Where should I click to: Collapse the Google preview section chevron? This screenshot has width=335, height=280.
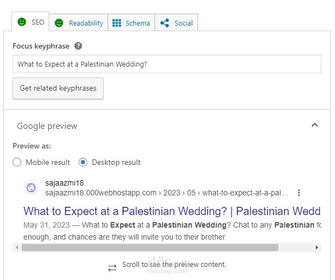(x=314, y=125)
